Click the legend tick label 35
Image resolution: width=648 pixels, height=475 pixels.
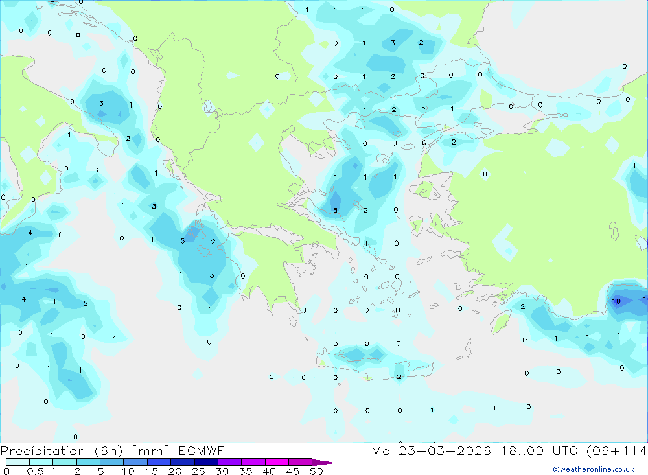(x=246, y=471)
